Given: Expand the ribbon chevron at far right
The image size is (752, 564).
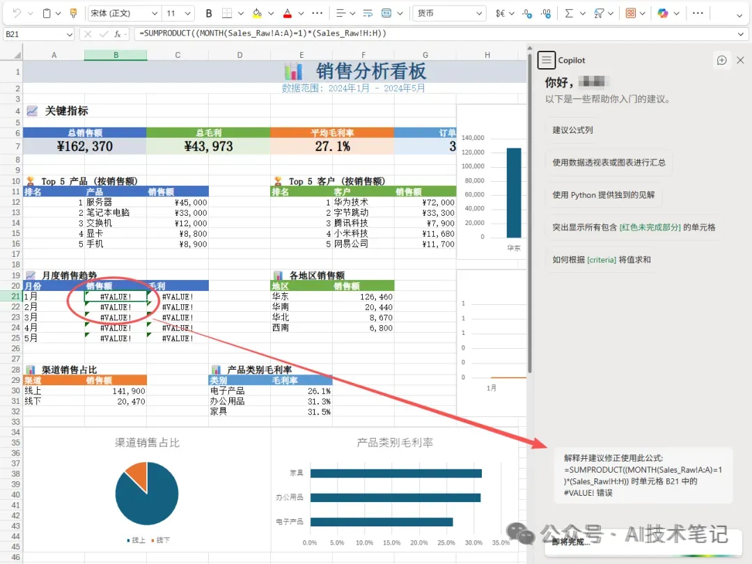Looking at the screenshot, I should (x=739, y=15).
